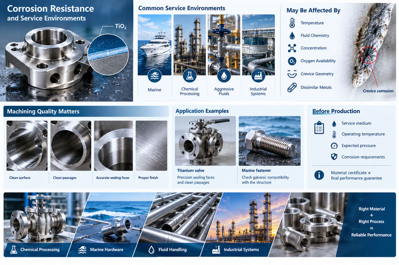Click the Fluid Chemistry droplet icon
Screen dimensions: 399x265
(292, 35)
